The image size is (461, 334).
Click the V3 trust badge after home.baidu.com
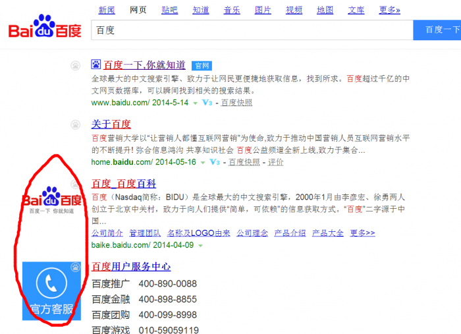(215, 162)
